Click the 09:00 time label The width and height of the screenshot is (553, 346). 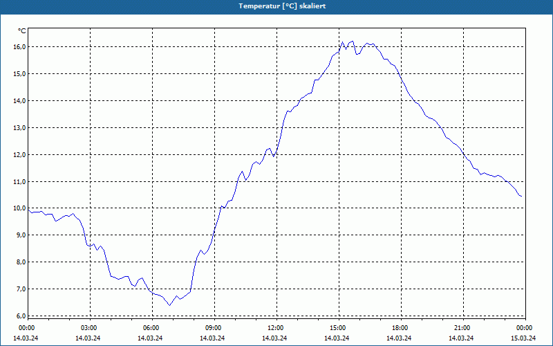[214, 328]
